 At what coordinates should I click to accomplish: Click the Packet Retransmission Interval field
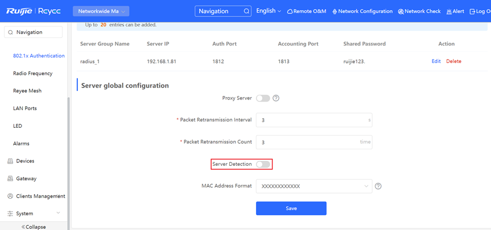point(314,120)
